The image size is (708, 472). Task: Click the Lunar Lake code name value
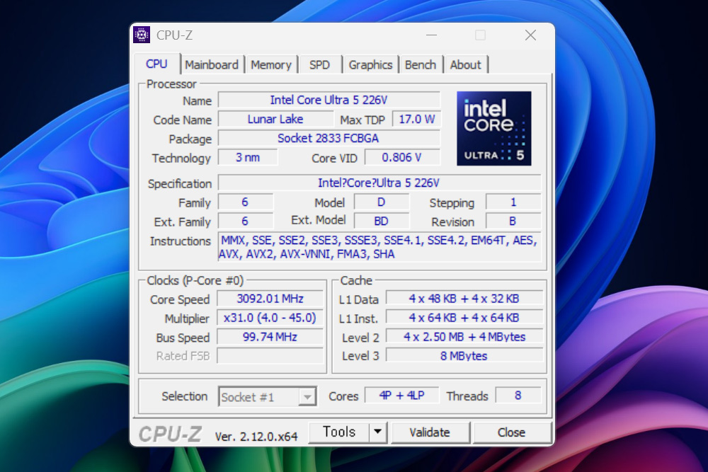click(275, 120)
